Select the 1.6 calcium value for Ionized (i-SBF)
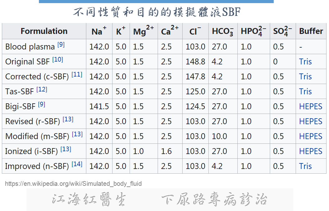This screenshot has width=329, height=211. [166, 151]
